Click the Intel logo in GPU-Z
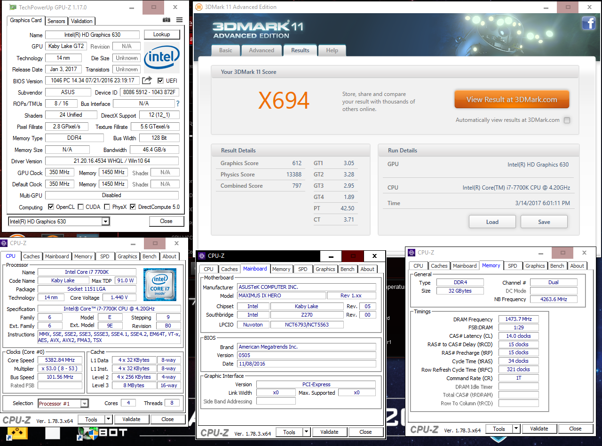Image resolution: width=602 pixels, height=446 pixels. coord(161,56)
